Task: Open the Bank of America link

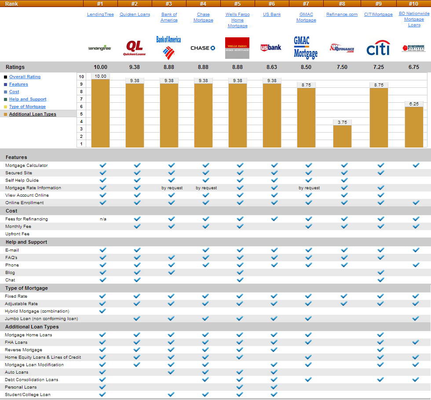Action: pyautogui.click(x=169, y=17)
